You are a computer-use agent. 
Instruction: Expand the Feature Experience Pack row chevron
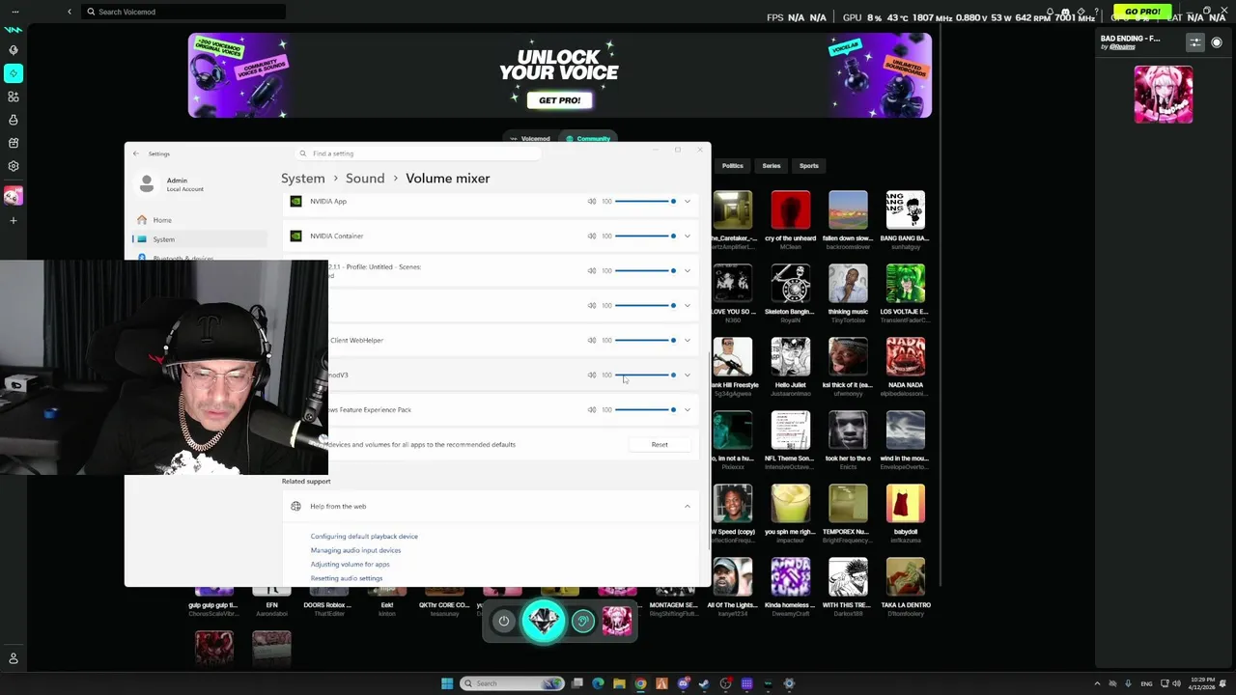tap(688, 410)
